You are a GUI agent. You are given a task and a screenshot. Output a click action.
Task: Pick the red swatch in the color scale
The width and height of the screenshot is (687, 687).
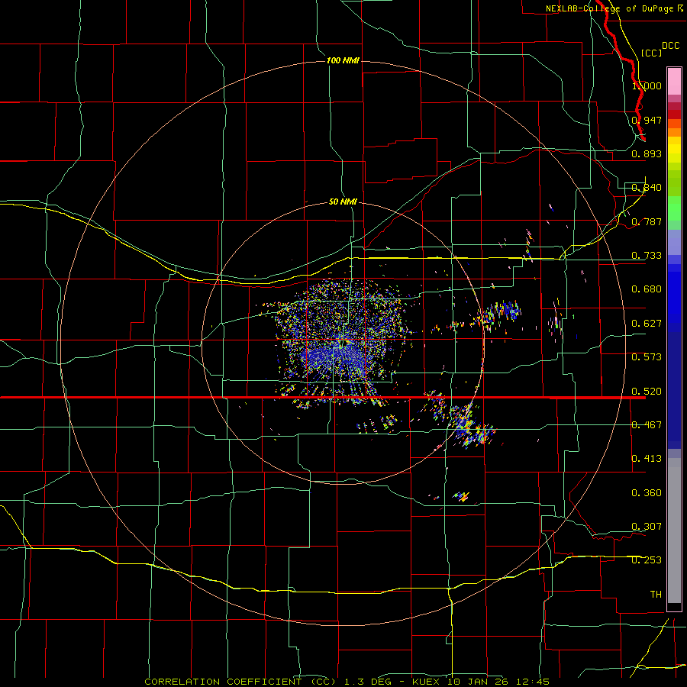tap(674, 114)
